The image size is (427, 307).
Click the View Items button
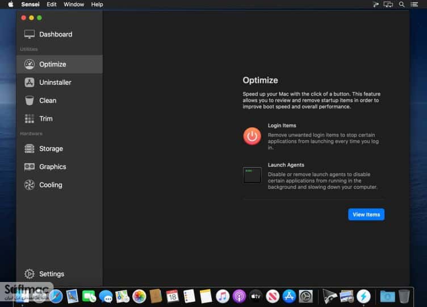tap(366, 214)
